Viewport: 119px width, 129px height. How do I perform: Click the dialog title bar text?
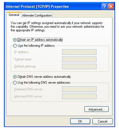tap(37, 6)
